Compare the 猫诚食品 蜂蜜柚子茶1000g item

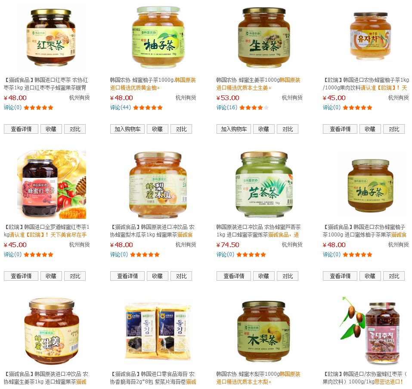pos(394,276)
